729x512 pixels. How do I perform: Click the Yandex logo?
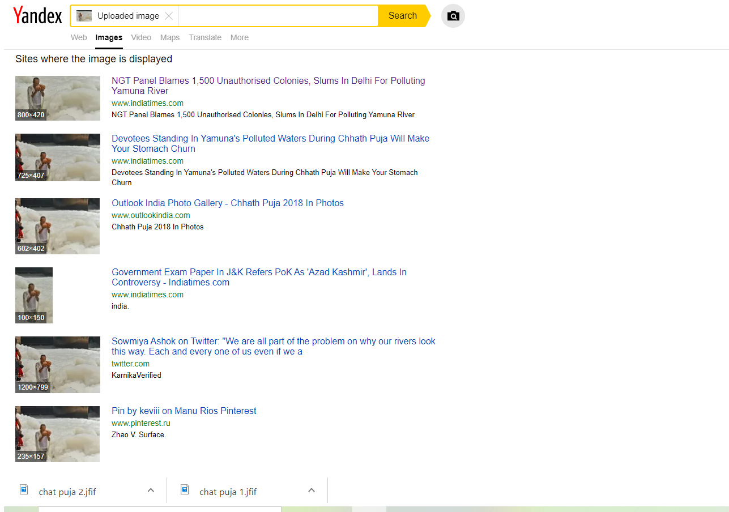[x=37, y=16]
